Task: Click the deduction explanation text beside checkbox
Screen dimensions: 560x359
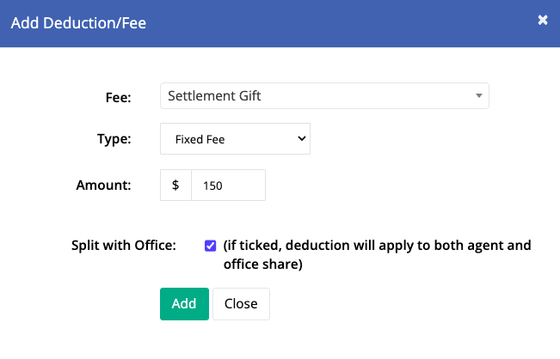Action: click(x=377, y=254)
